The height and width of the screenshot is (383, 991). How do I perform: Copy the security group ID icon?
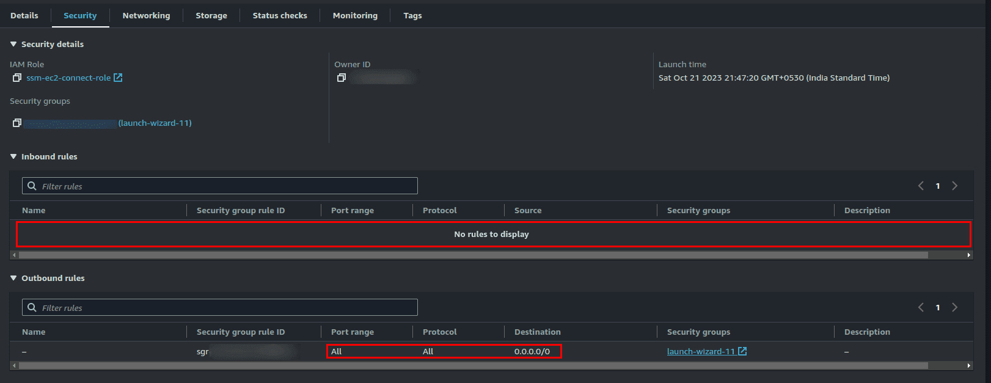[x=17, y=123]
